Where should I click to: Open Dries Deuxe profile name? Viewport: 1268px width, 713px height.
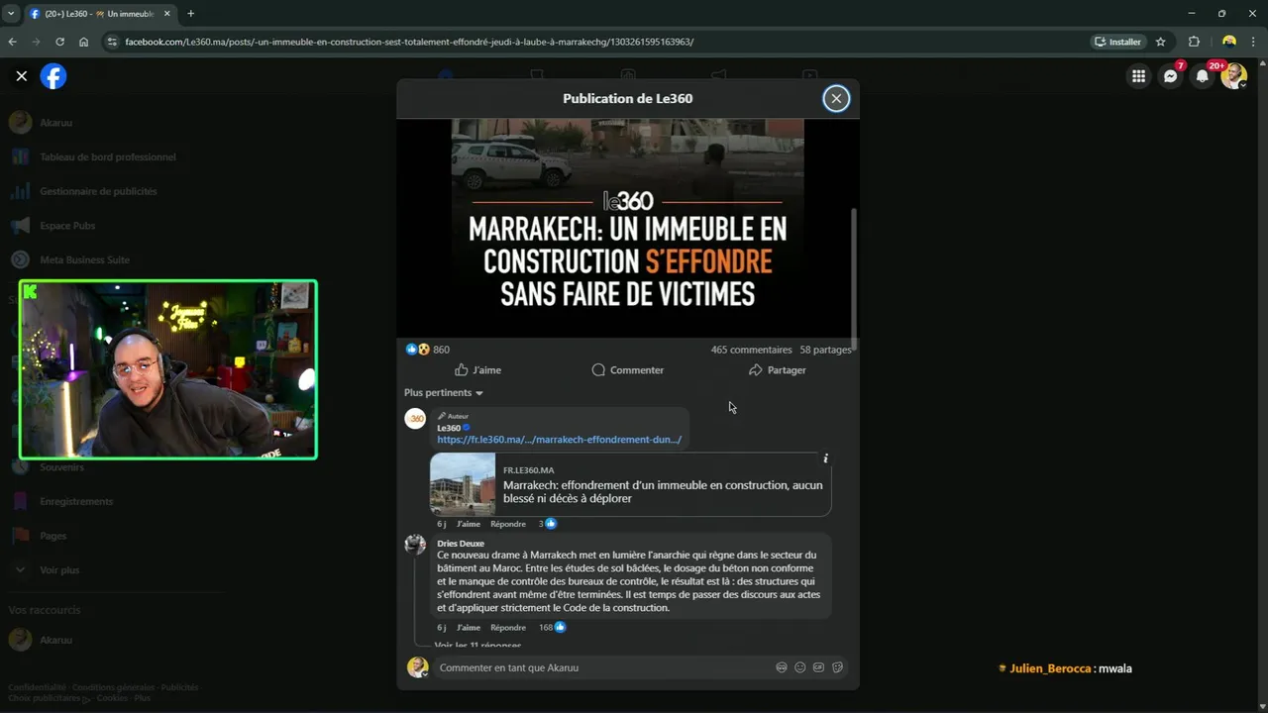coord(461,544)
